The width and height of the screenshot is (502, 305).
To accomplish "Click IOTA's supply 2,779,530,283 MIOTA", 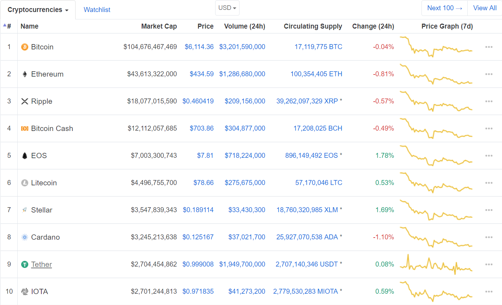I will tap(306, 292).
